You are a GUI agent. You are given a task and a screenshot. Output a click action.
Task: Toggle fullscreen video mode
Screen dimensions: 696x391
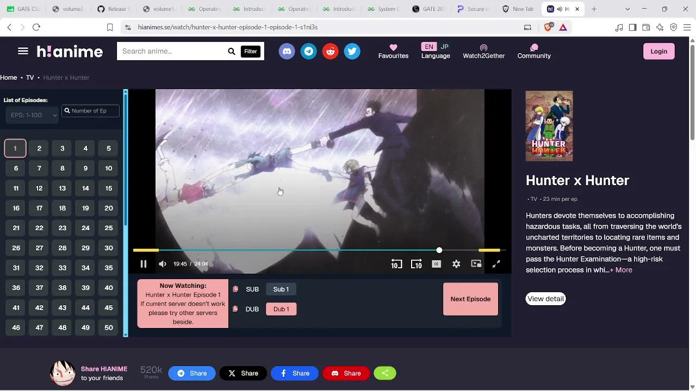496,264
